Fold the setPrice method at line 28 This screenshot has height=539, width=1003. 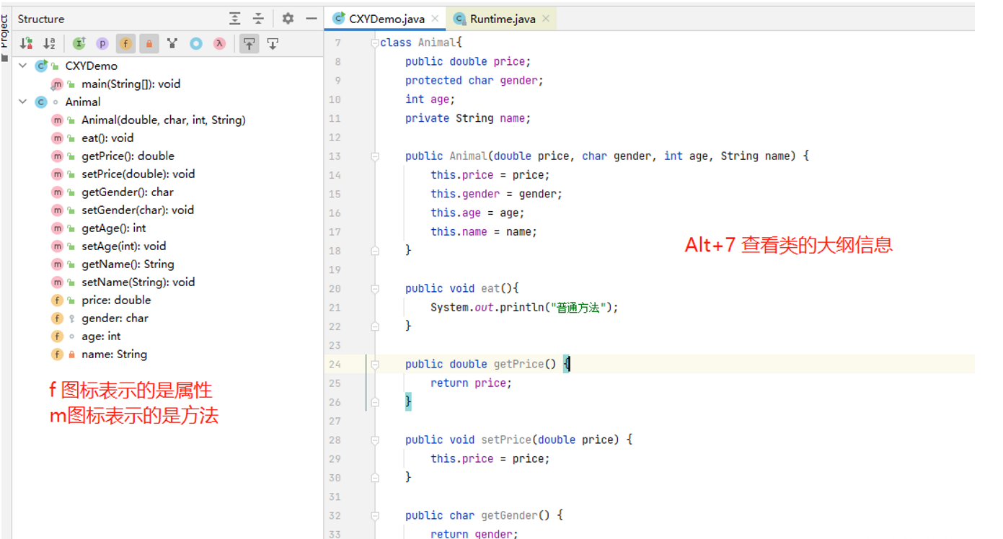pyautogui.click(x=374, y=440)
